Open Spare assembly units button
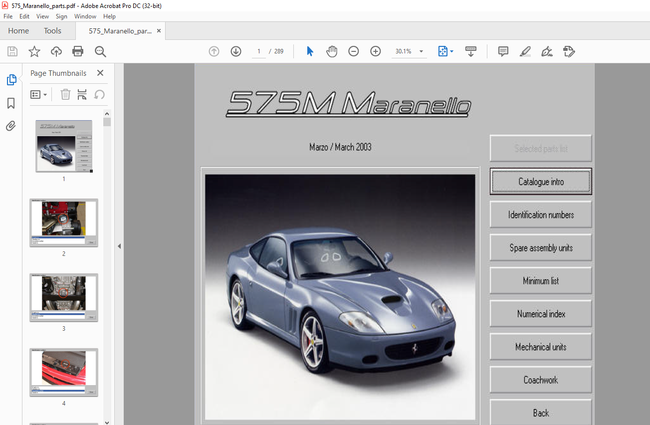 (x=541, y=247)
